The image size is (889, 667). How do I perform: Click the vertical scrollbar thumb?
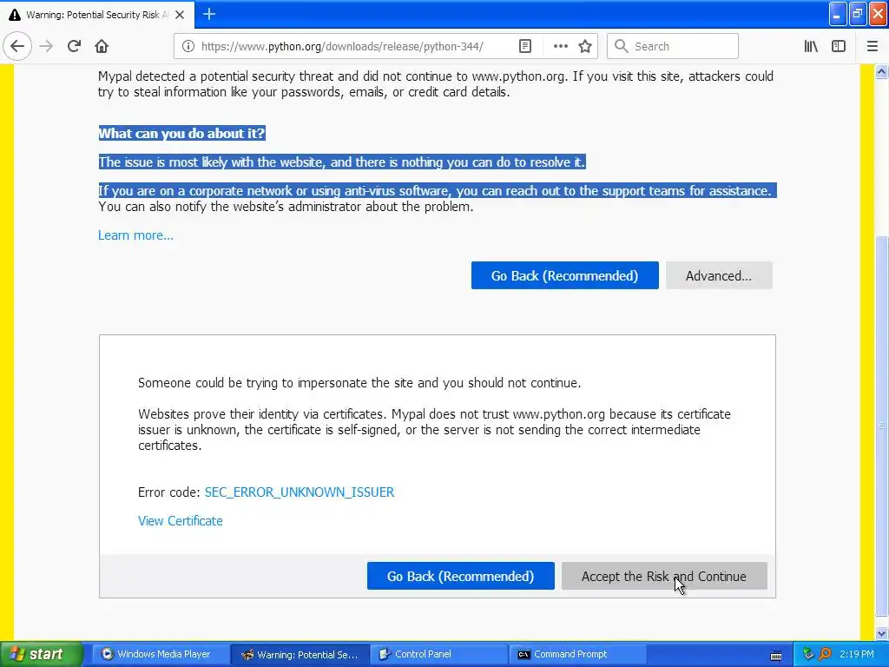[x=882, y=426]
